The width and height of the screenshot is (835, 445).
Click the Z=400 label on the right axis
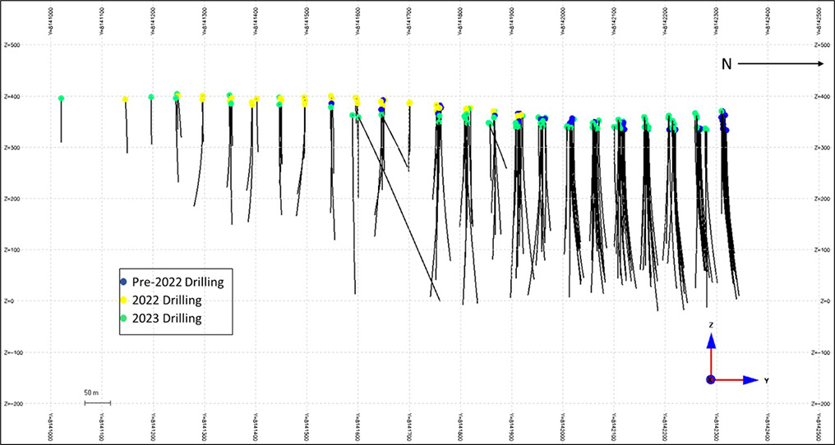tap(819, 97)
